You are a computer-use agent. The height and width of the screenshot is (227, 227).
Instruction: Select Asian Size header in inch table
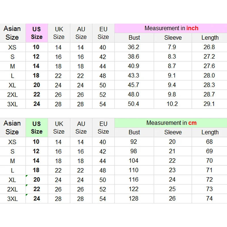(12, 33)
